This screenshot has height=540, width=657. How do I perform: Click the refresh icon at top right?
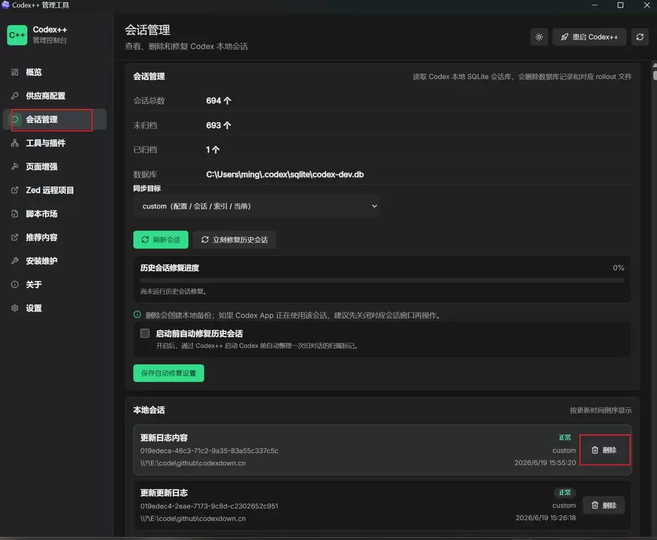tap(639, 37)
